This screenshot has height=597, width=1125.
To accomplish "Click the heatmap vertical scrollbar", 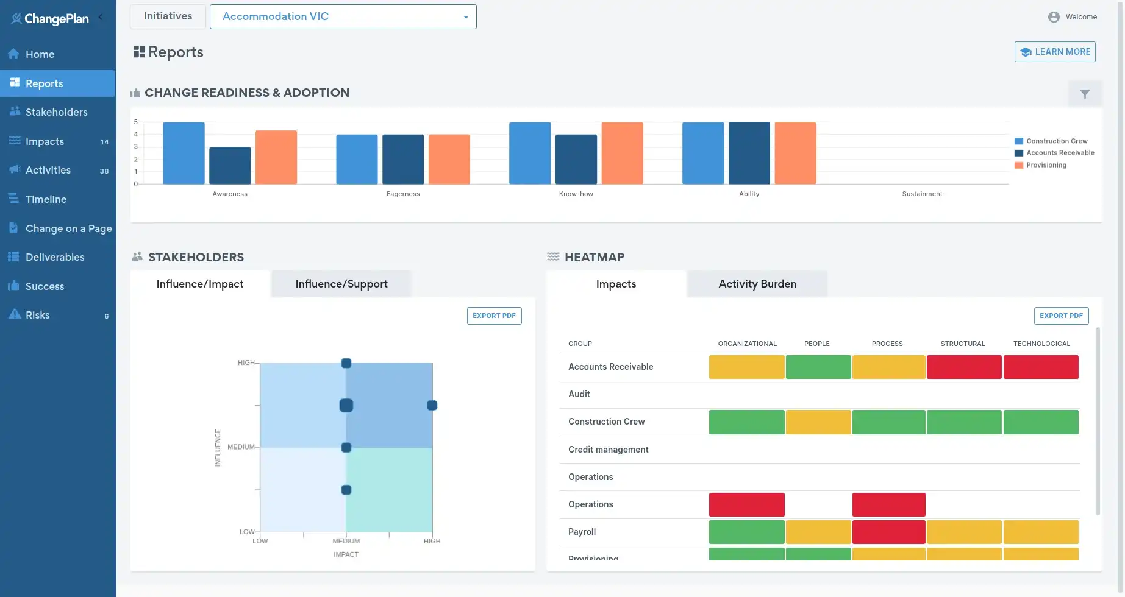I will click(x=1098, y=420).
